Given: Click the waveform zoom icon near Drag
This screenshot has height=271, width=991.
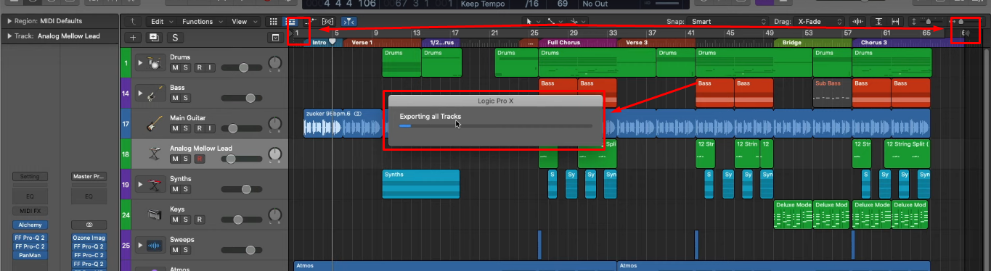Looking at the screenshot, I should pyautogui.click(x=858, y=22).
